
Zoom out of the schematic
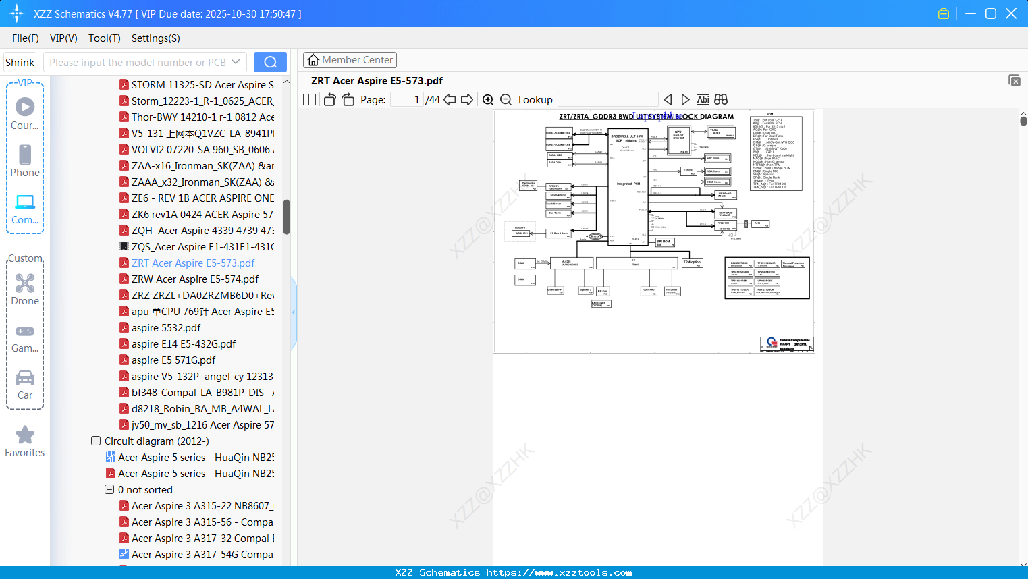coord(506,99)
